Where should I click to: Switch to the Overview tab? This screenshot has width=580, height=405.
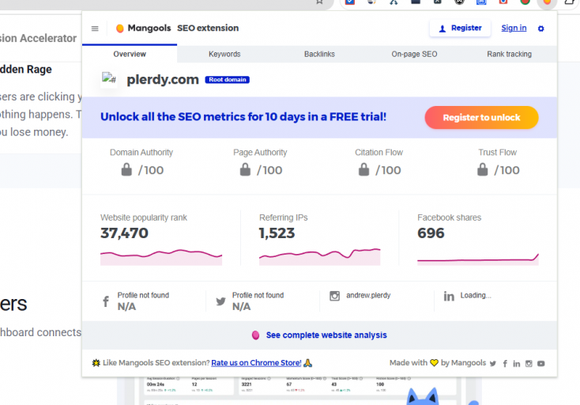130,54
